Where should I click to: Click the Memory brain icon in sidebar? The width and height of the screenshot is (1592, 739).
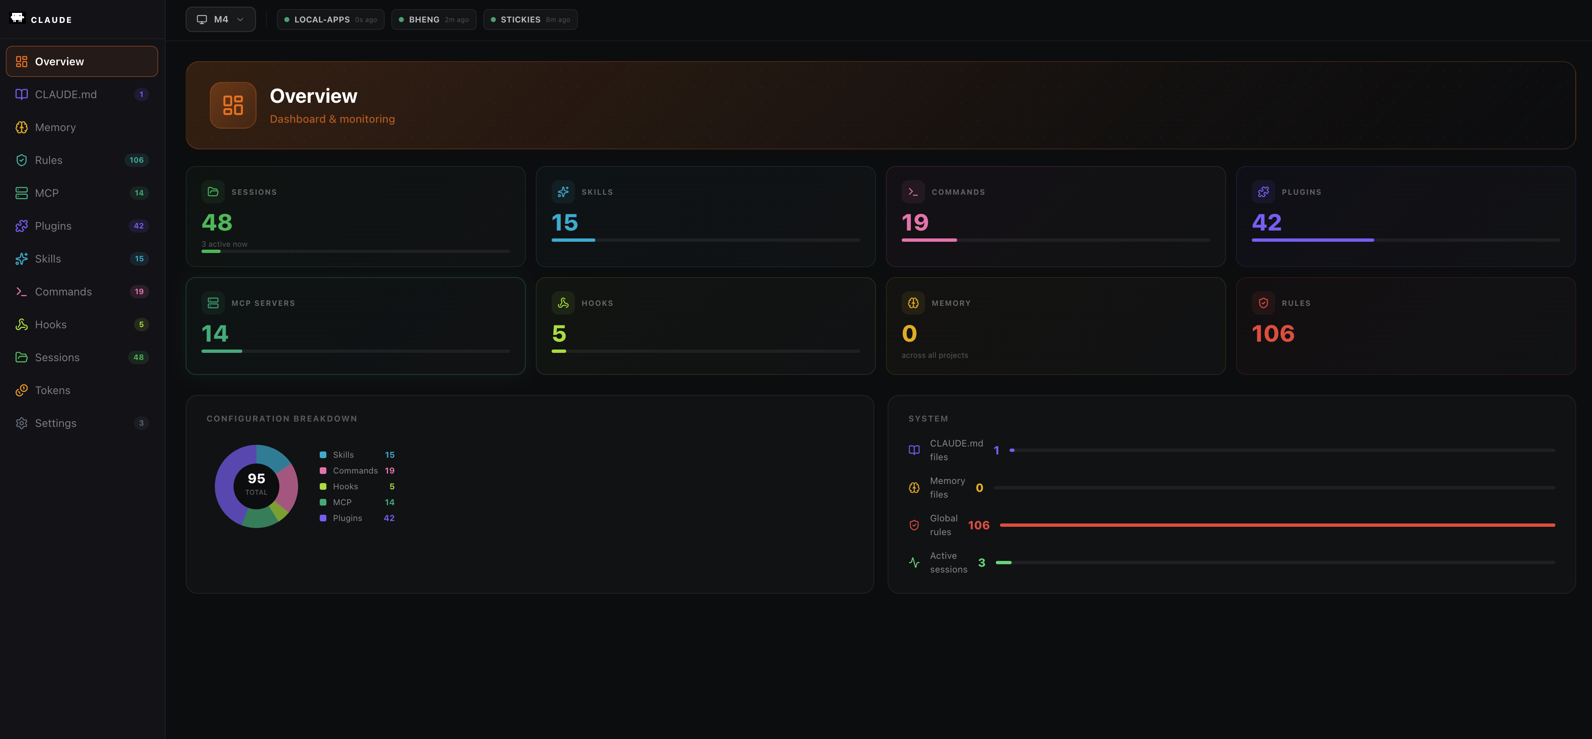(22, 127)
